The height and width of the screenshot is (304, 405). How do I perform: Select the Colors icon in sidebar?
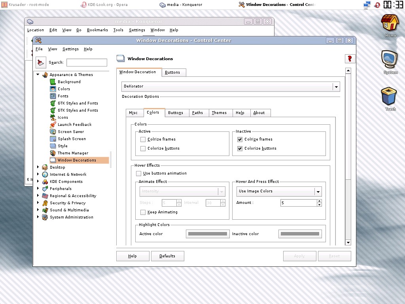click(x=53, y=89)
